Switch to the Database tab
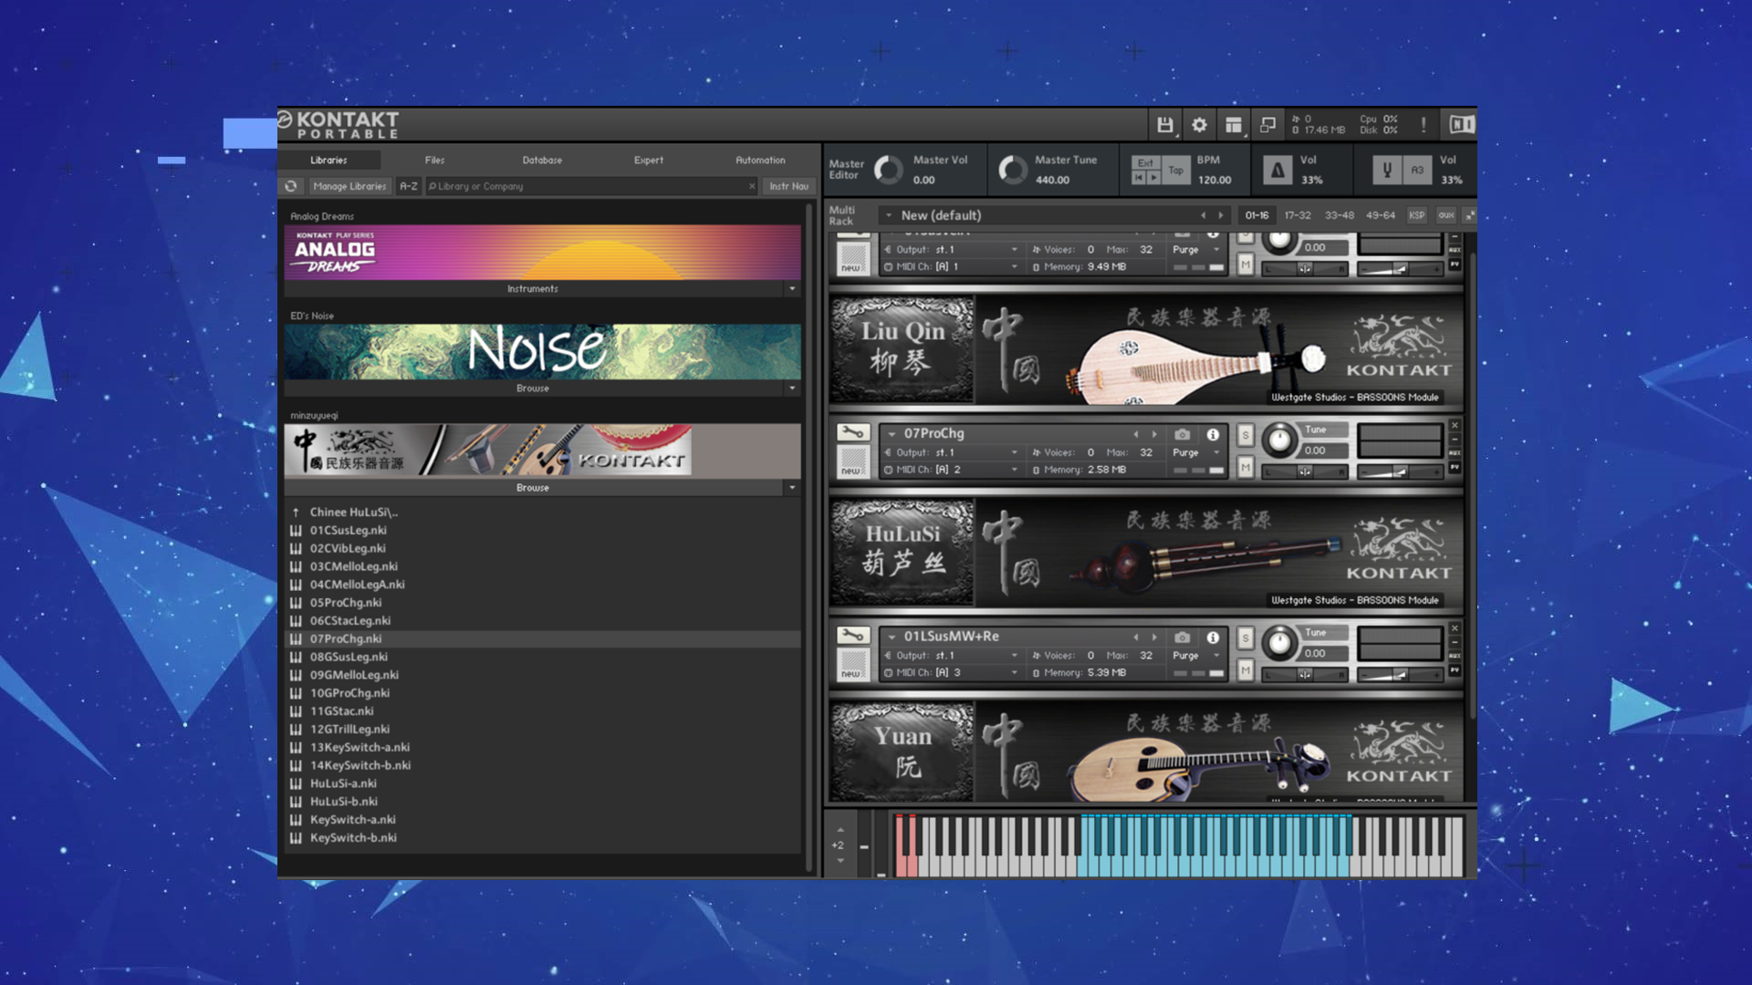The width and height of the screenshot is (1752, 985). tap(542, 160)
